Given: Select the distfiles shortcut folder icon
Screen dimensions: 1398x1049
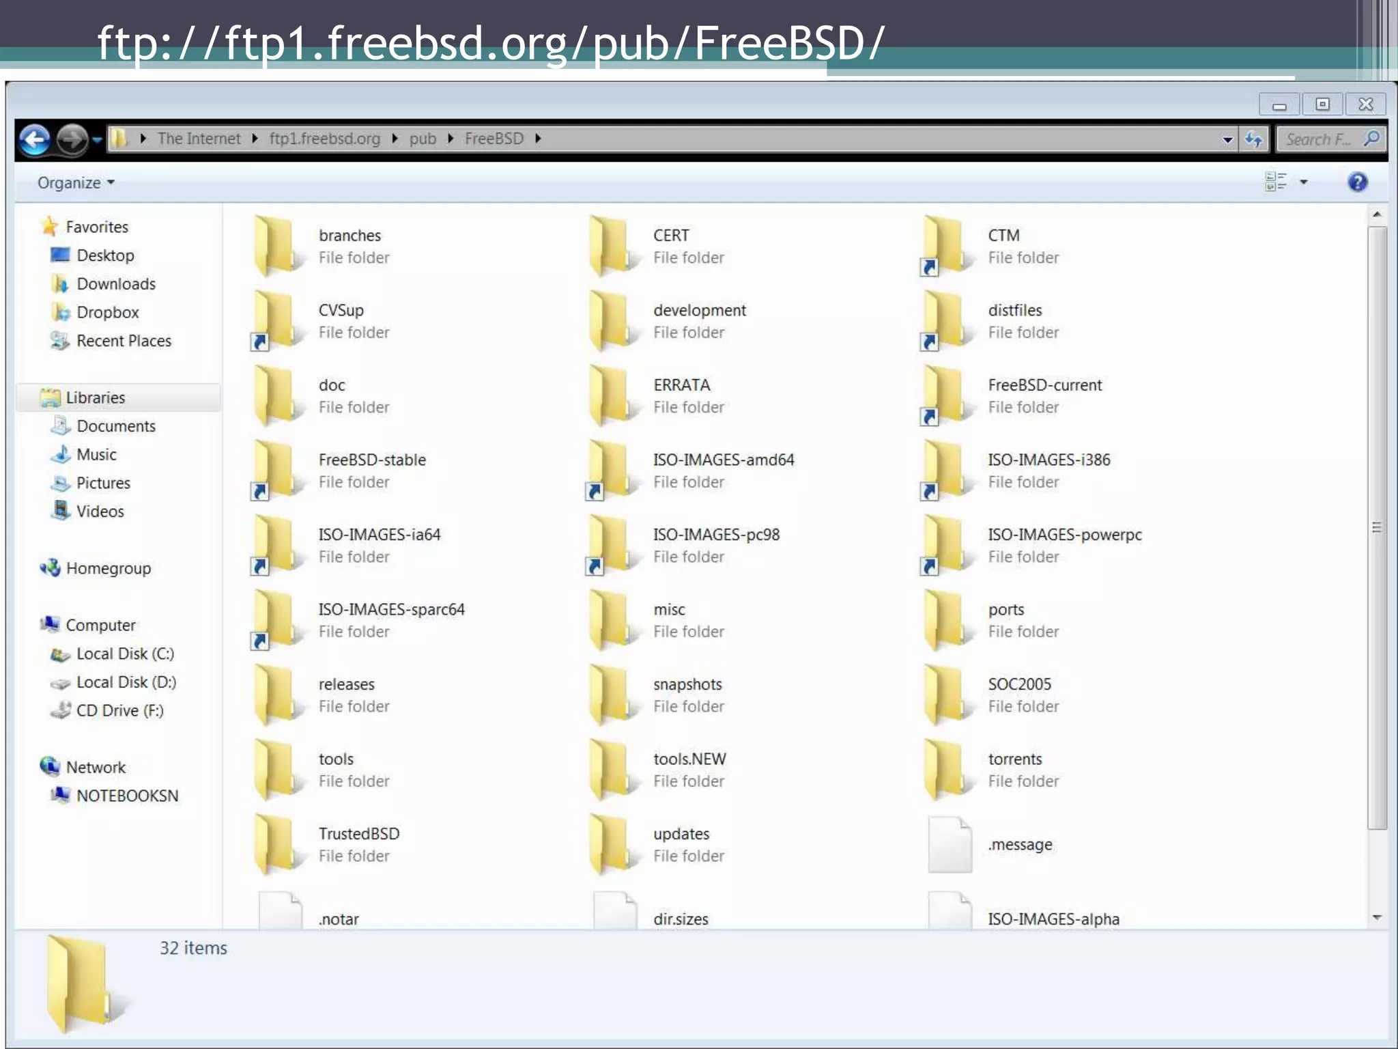Looking at the screenshot, I should click(947, 321).
